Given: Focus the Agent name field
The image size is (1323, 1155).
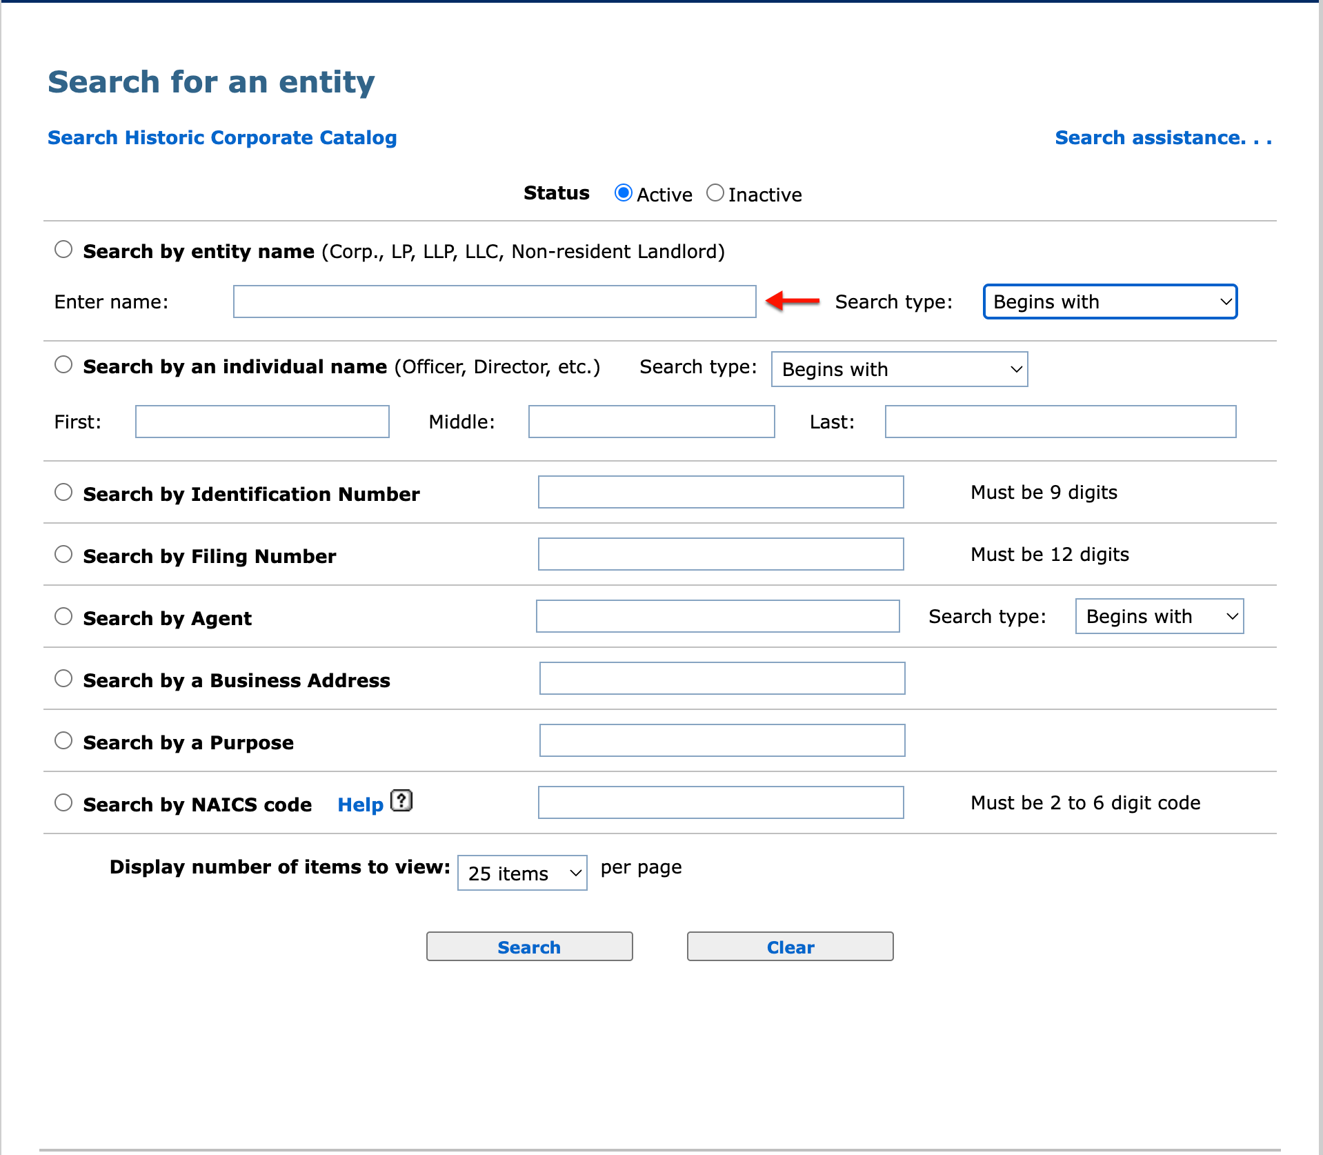Looking at the screenshot, I should (x=718, y=616).
